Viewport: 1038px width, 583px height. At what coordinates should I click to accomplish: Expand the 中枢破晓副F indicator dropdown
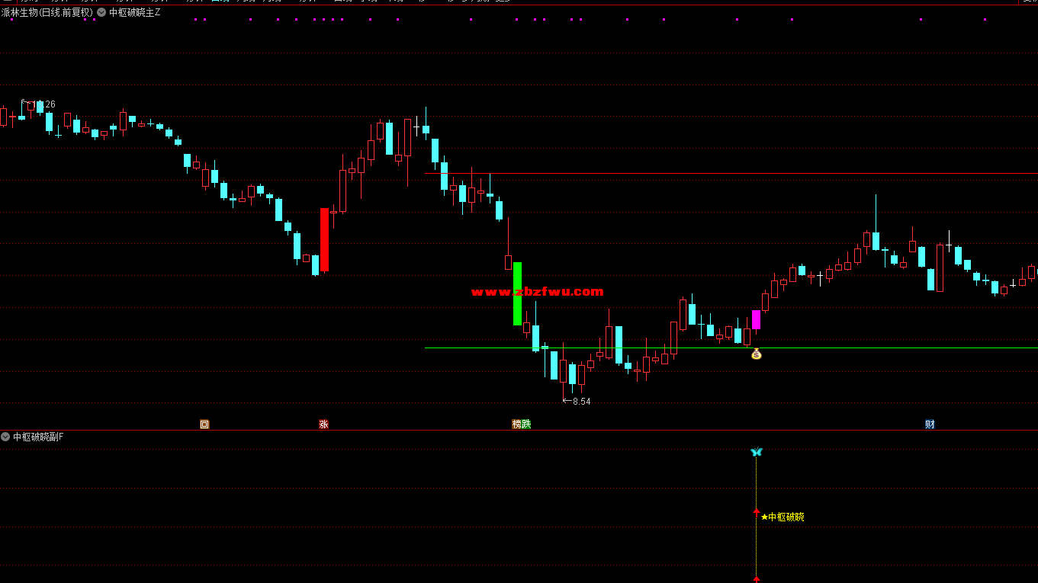(5, 437)
